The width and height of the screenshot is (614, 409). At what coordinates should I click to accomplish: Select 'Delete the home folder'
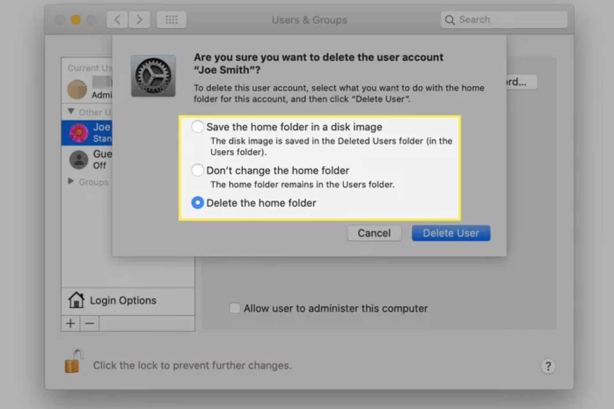[x=197, y=203]
